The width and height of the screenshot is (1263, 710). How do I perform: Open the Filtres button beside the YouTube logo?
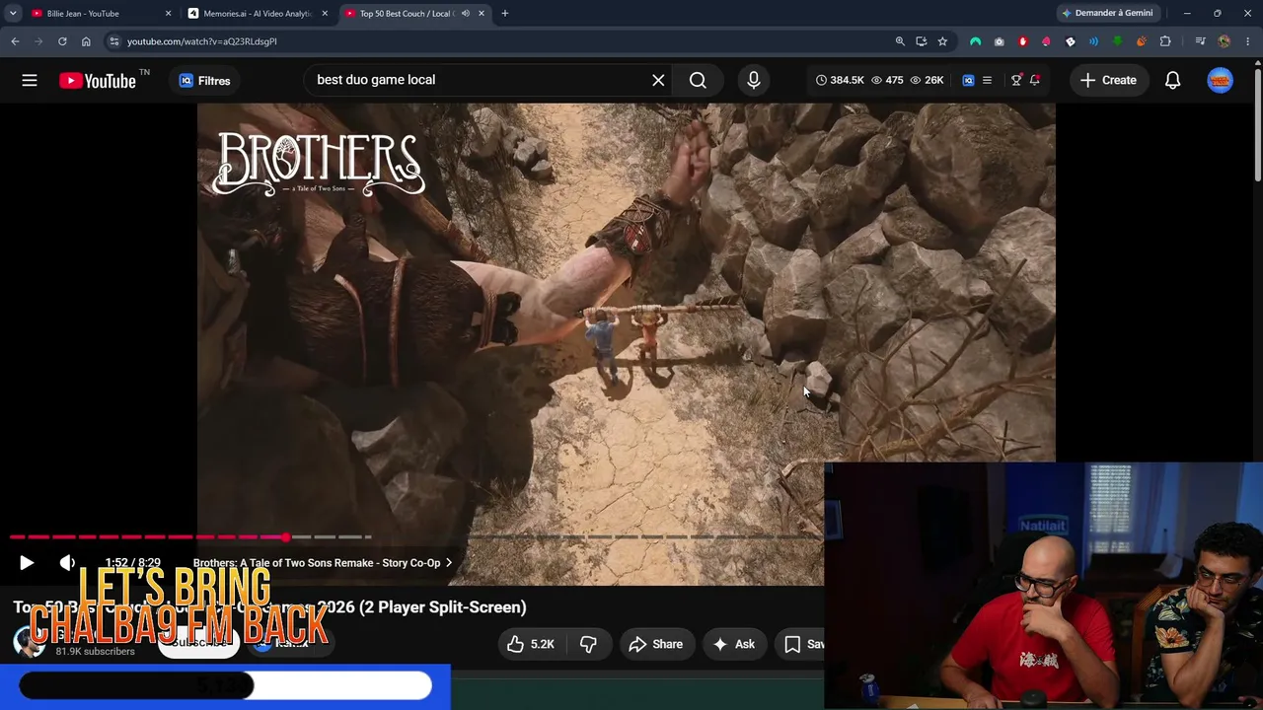204,81
